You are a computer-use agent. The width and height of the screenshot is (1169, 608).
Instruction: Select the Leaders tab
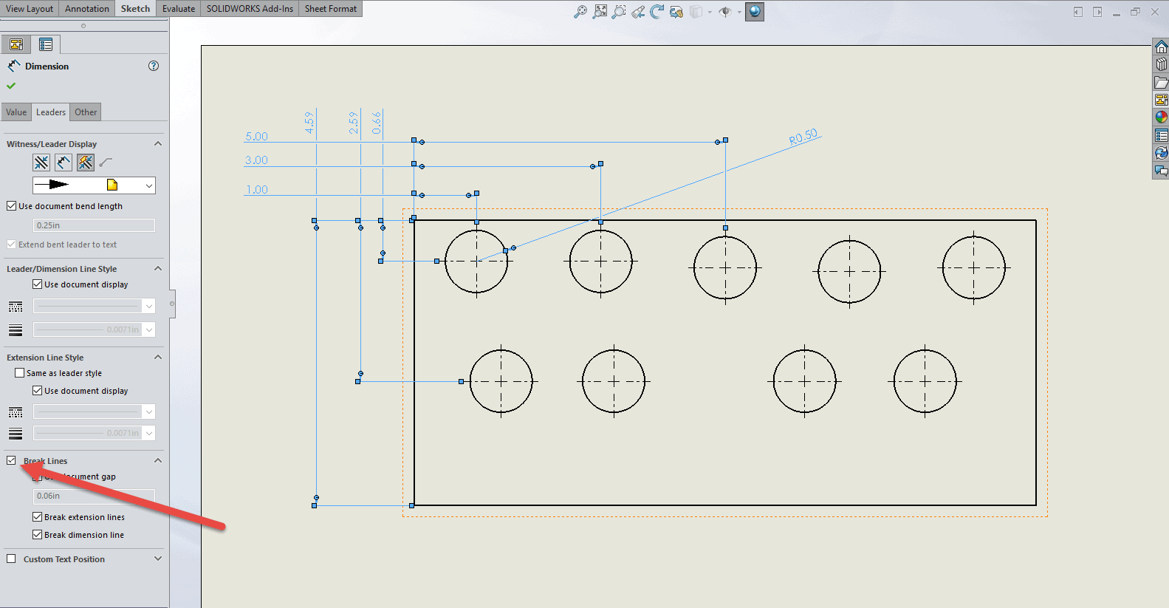pyautogui.click(x=51, y=112)
